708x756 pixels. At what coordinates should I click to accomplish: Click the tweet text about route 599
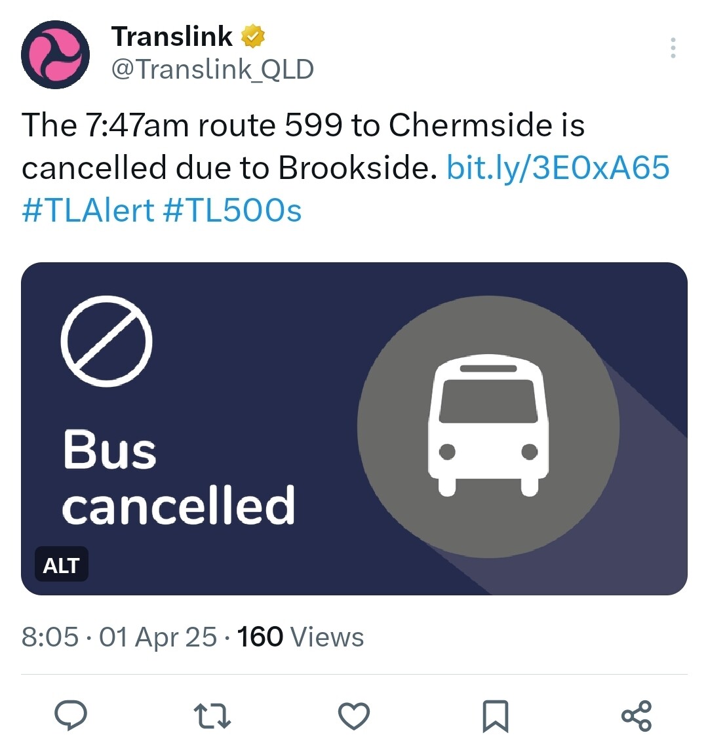[x=303, y=126]
